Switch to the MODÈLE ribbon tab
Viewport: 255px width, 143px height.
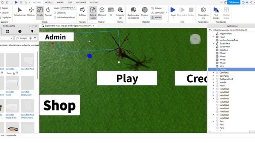click(49, 2)
